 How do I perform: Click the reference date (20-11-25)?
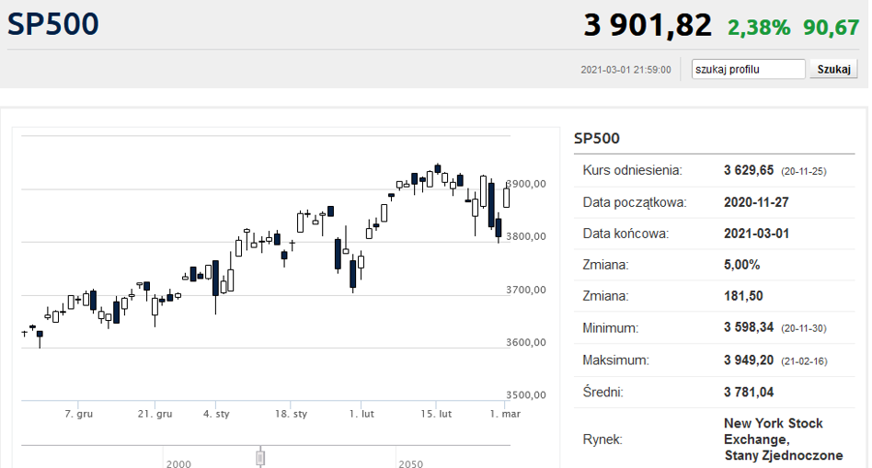[x=804, y=171]
